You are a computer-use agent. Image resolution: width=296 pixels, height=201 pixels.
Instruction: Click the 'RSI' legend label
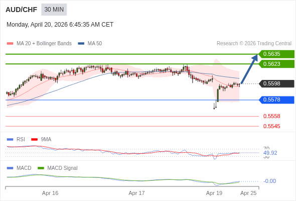tap(21, 139)
